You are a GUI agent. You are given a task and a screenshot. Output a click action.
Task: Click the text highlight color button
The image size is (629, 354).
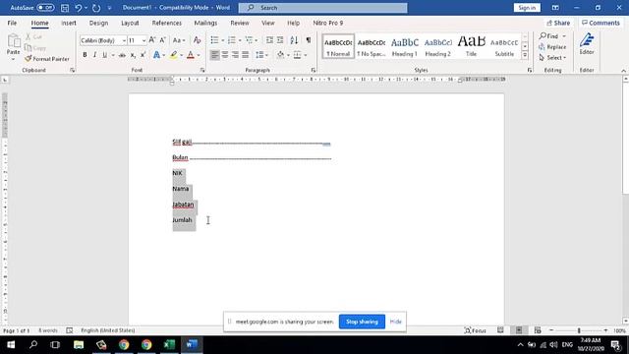tap(173, 55)
